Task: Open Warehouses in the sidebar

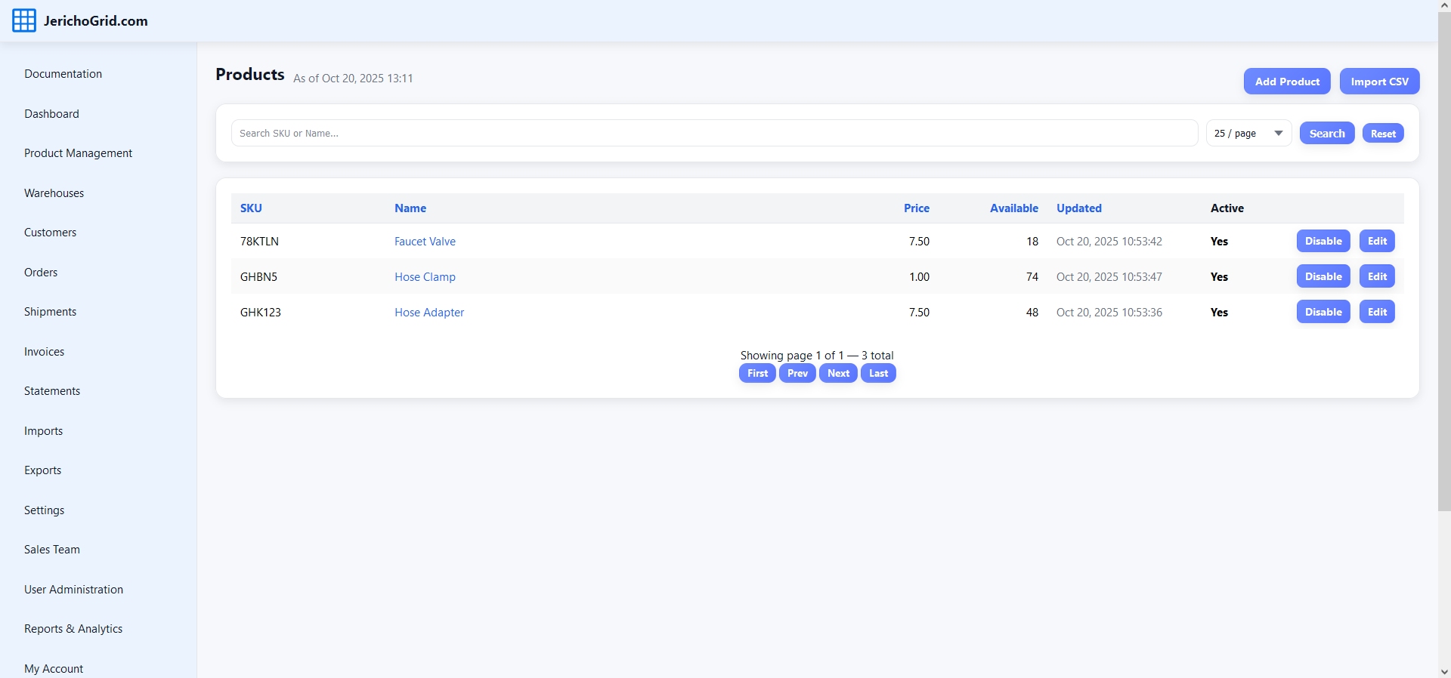Action: (x=54, y=193)
